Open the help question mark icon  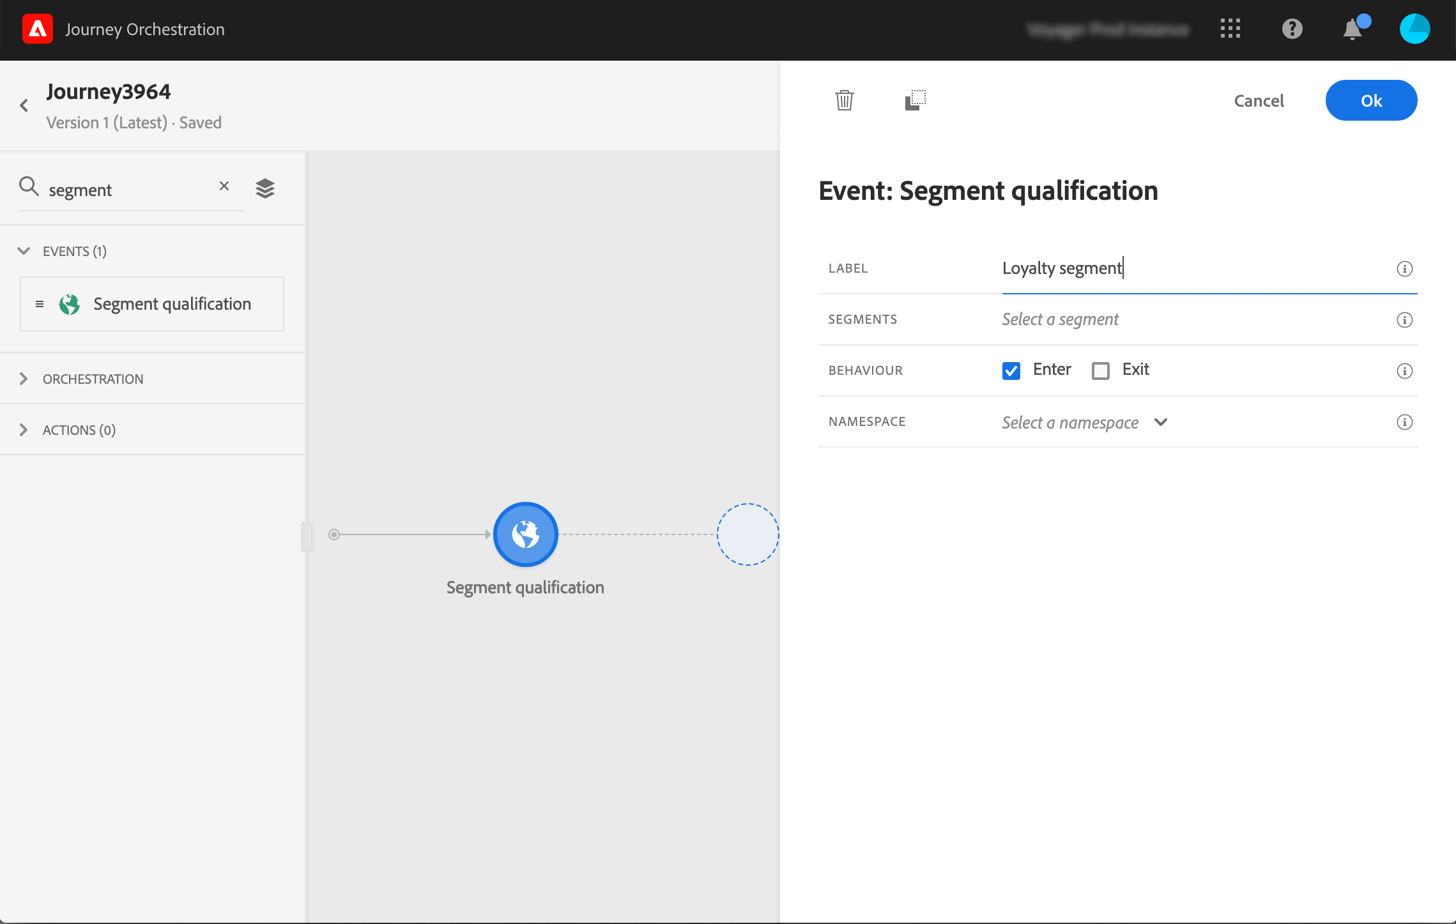point(1292,29)
